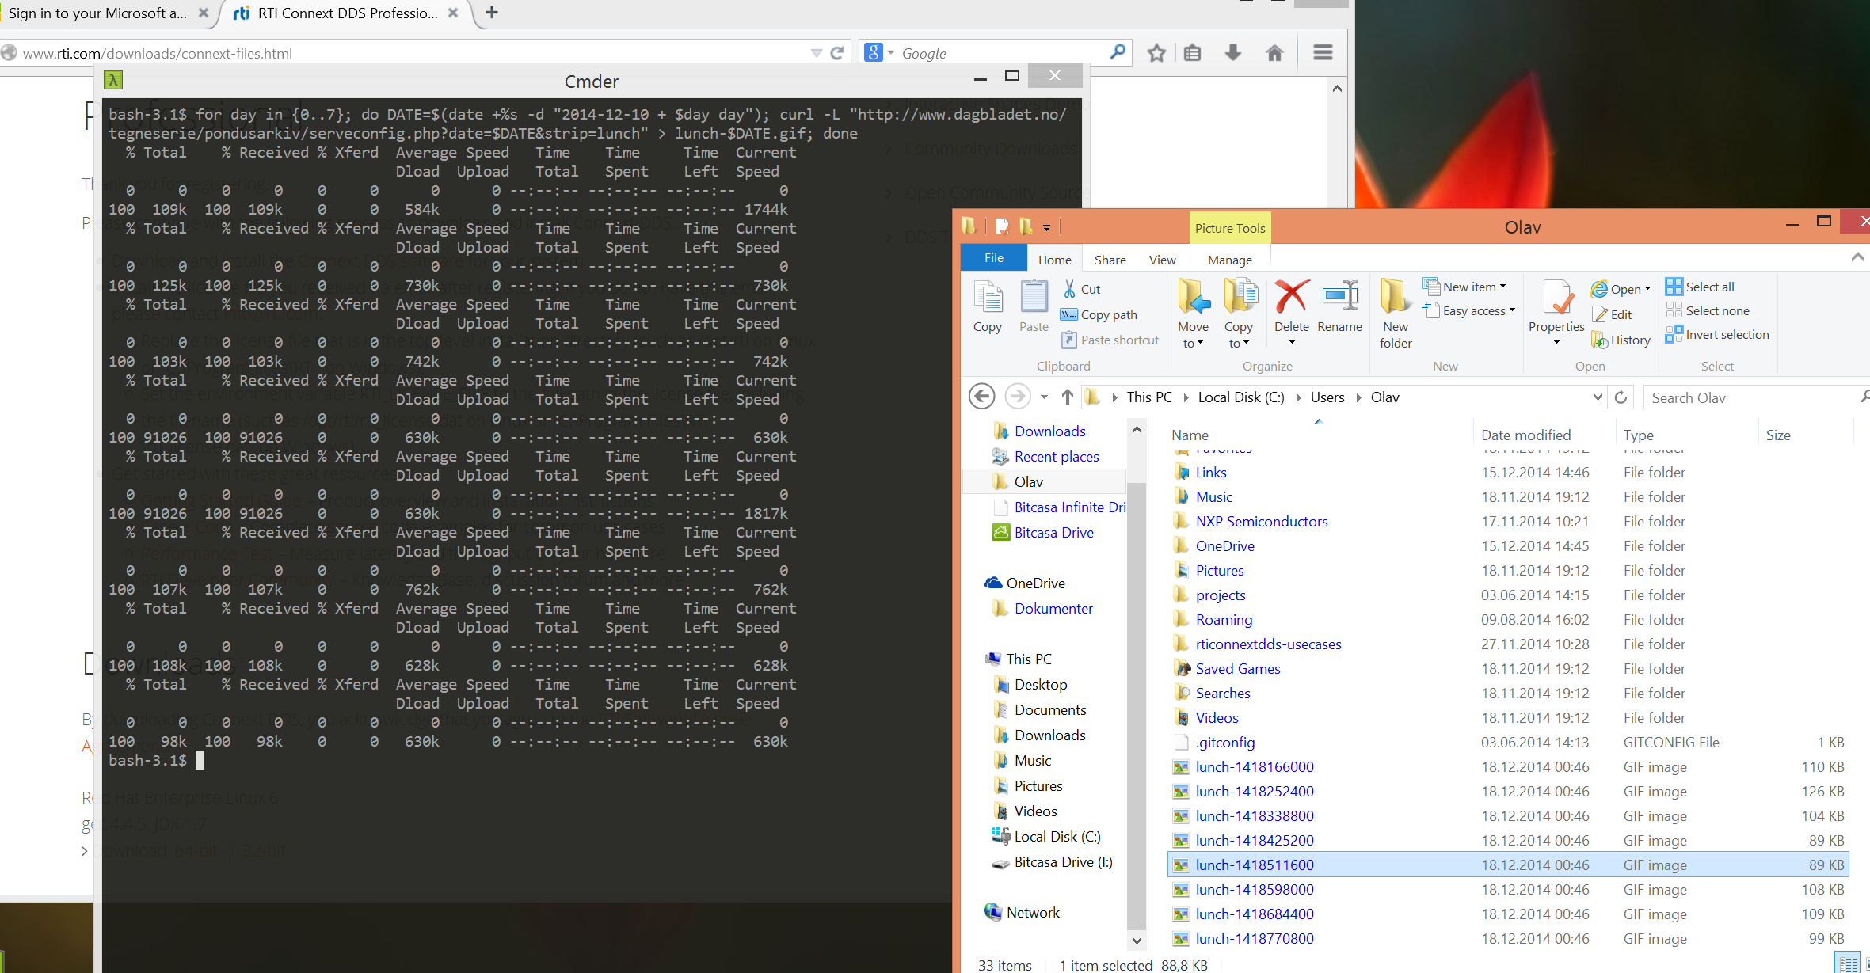Screen dimensions: 1870x973
Task: Refresh the Explorer address bar
Action: (1621, 397)
